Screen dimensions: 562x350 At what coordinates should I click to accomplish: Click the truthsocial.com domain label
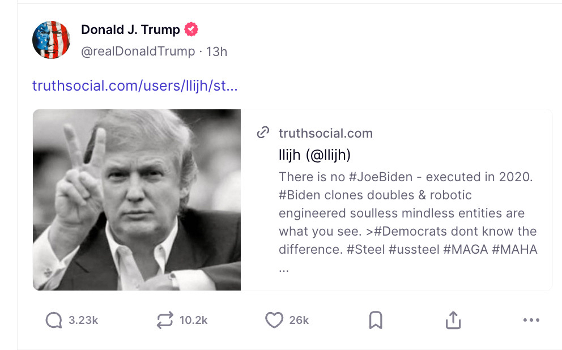click(x=326, y=133)
